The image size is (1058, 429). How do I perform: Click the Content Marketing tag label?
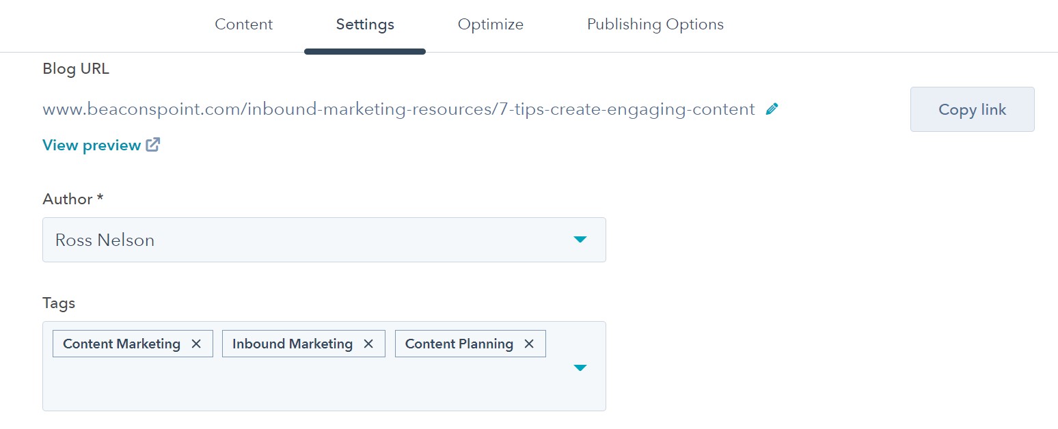coord(122,344)
